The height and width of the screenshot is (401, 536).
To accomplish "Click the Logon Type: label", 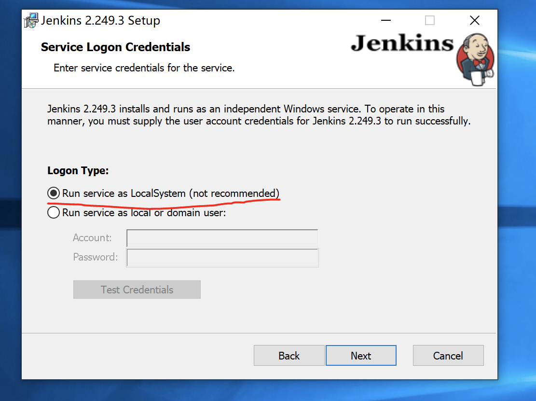I will (x=78, y=170).
